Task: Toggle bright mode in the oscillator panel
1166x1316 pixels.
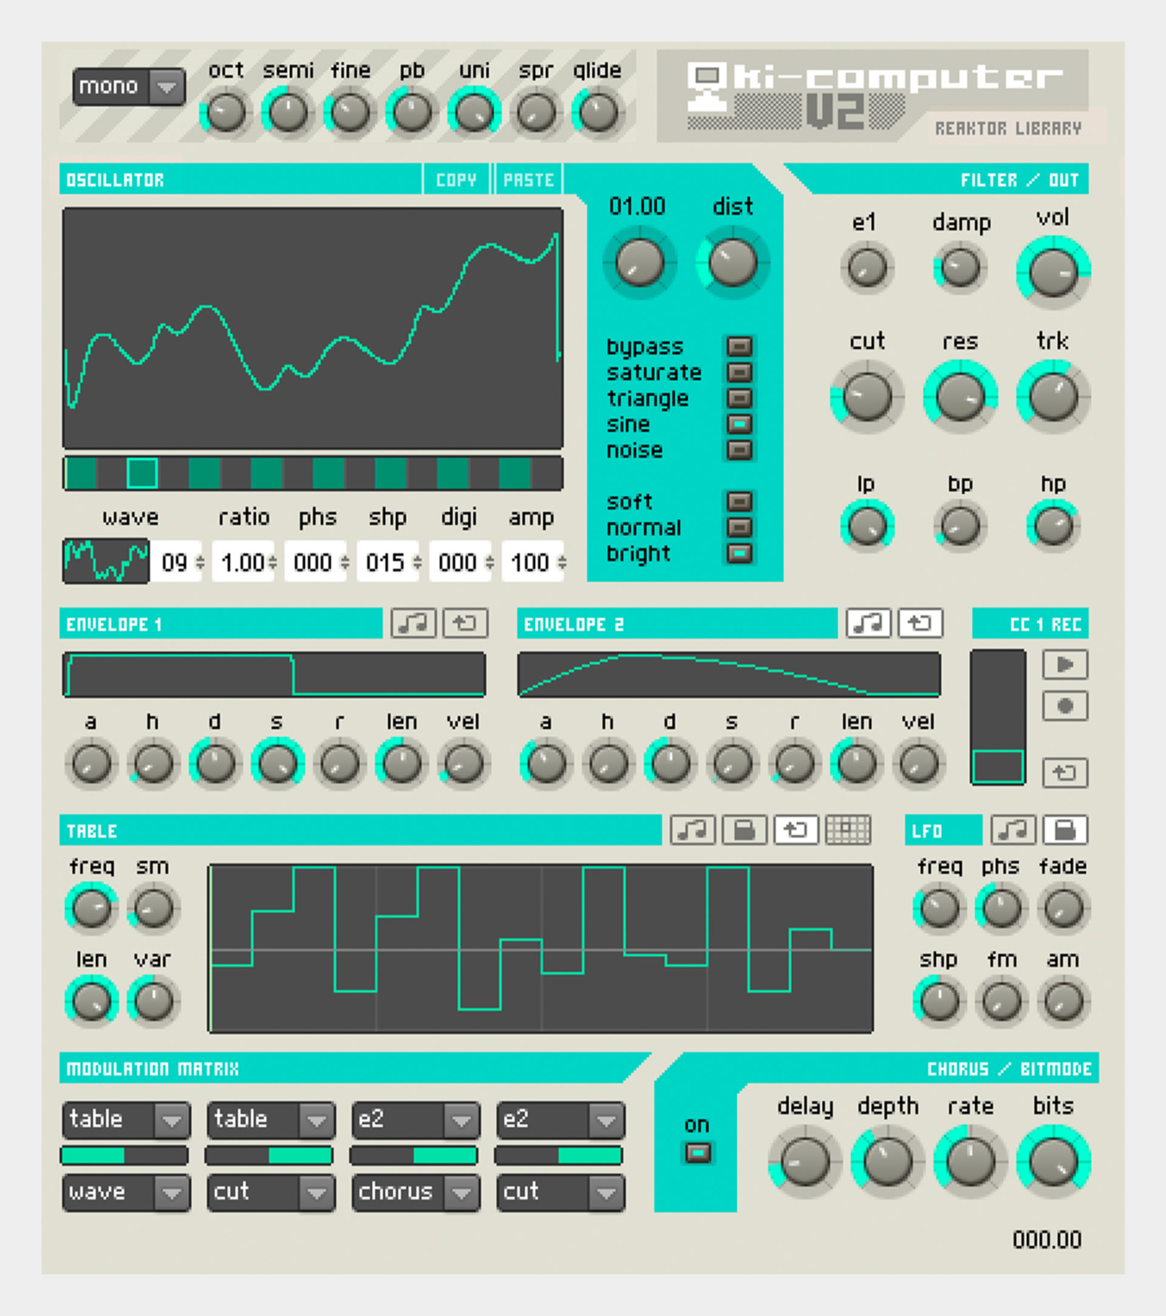Action: click(739, 553)
